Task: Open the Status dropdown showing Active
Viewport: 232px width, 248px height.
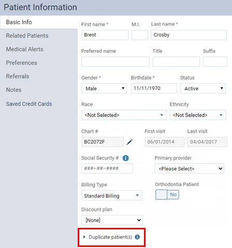Action: click(203, 88)
